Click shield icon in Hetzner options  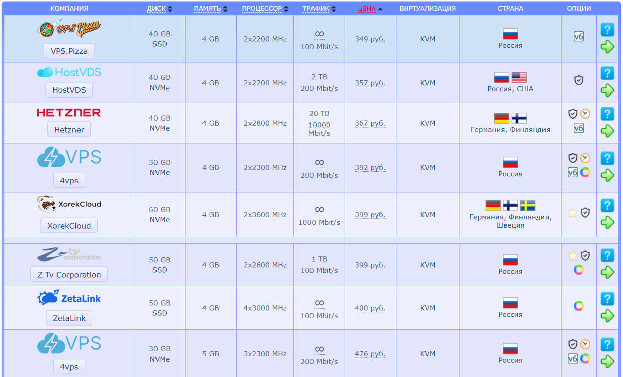click(x=573, y=114)
